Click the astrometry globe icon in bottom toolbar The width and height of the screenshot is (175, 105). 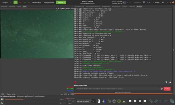tap(114, 101)
